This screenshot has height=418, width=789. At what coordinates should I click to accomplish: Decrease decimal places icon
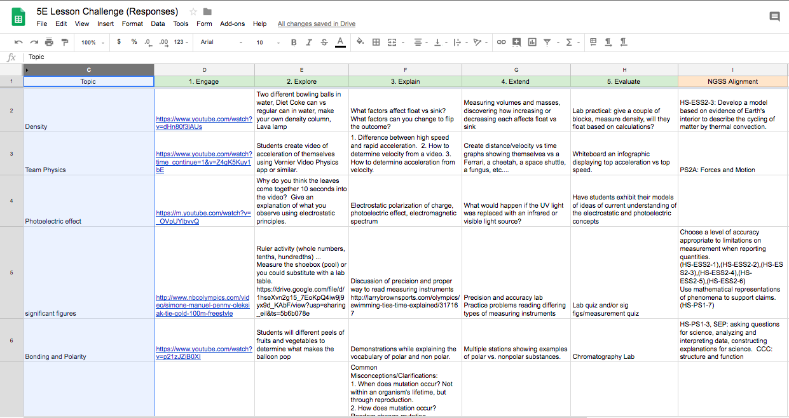click(148, 42)
